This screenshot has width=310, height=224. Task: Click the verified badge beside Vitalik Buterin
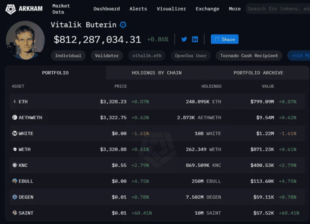tap(123, 25)
